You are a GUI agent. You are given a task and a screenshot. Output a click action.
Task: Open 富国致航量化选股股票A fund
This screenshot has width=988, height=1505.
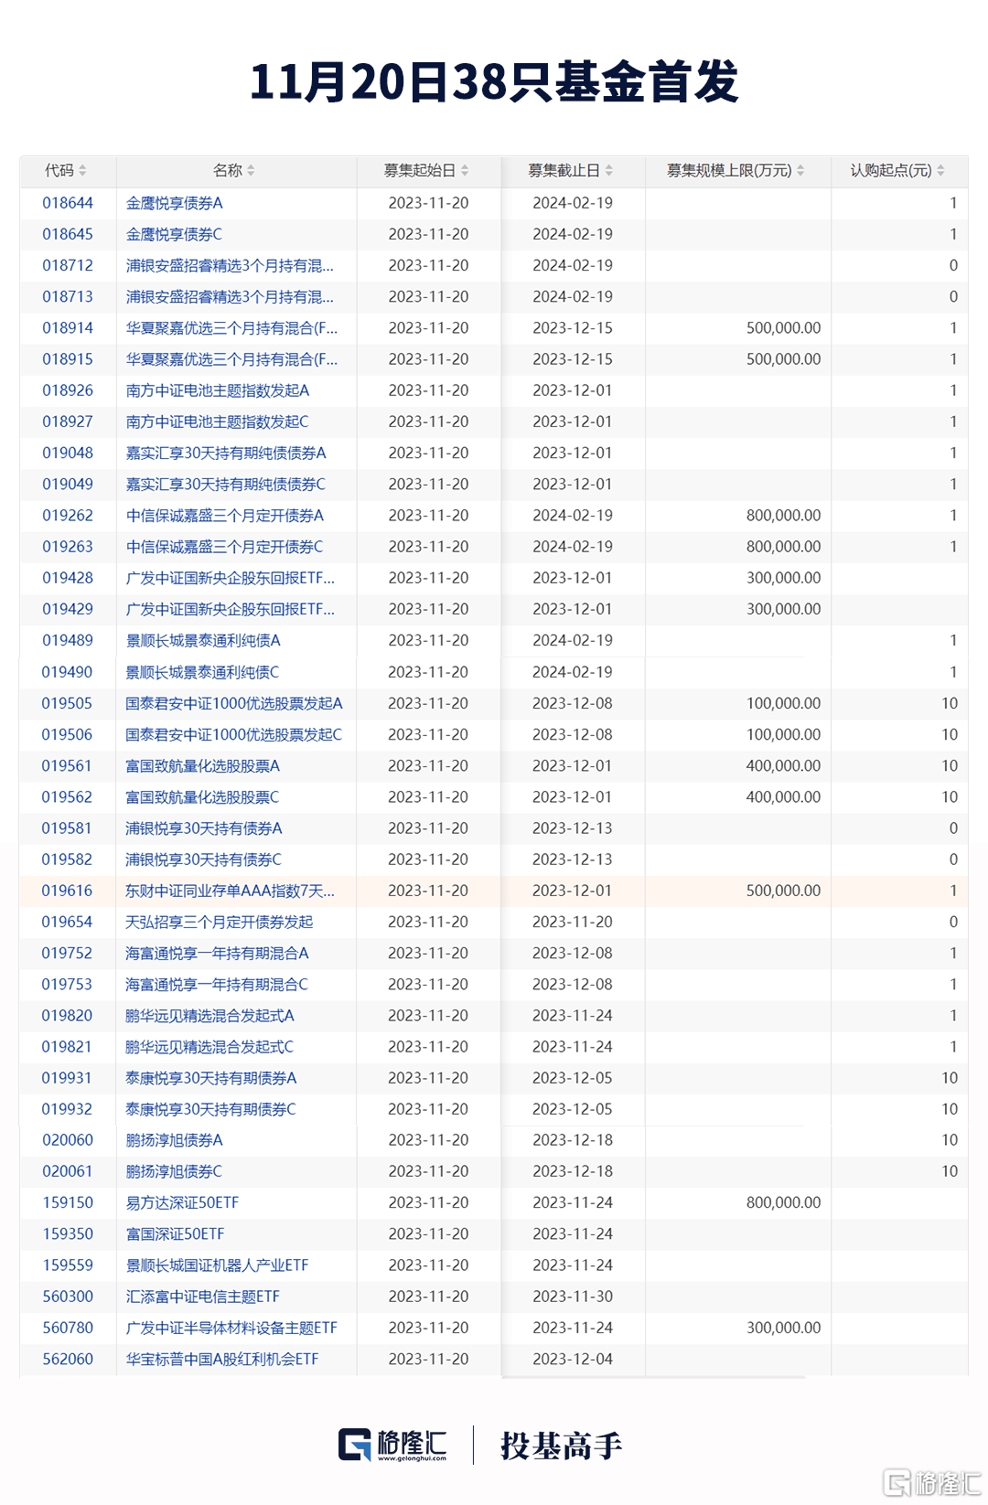pos(203,765)
